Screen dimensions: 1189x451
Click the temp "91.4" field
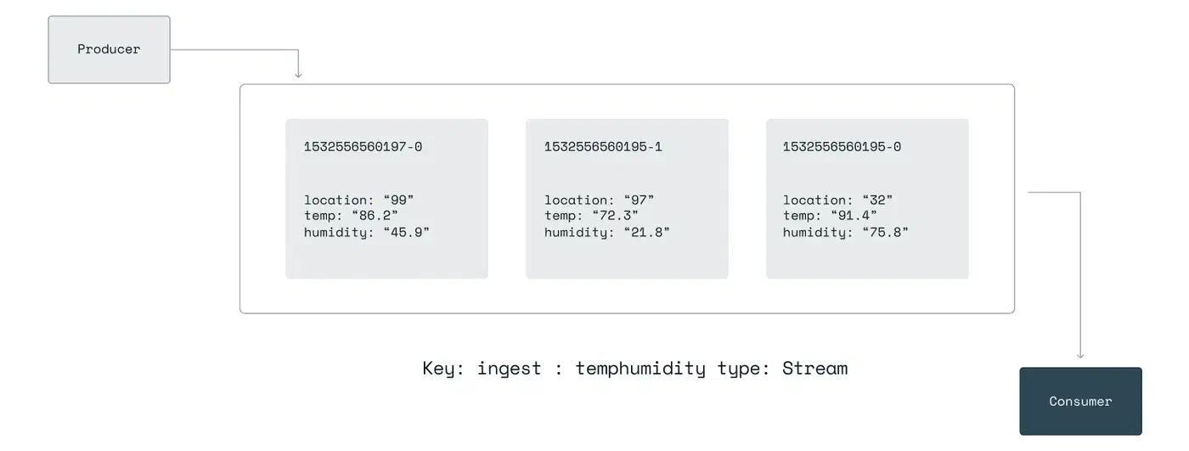tap(830, 216)
